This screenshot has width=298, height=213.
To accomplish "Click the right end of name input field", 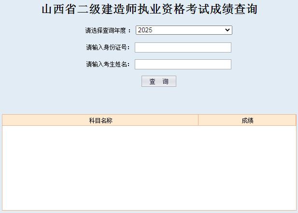I will 228,64.
